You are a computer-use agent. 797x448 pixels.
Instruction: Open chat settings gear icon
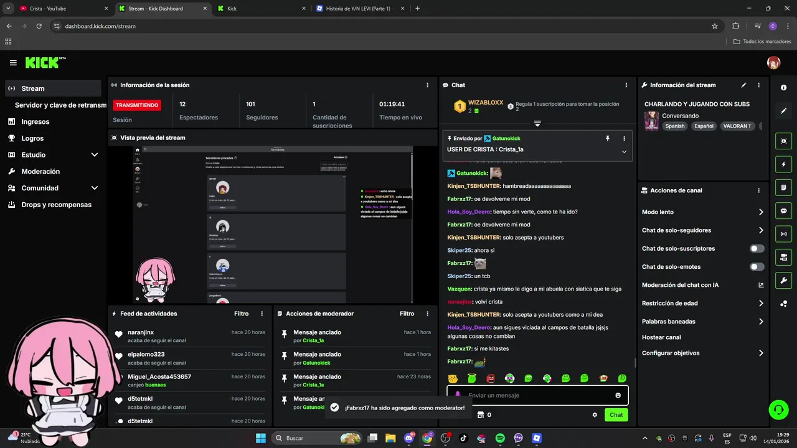[x=595, y=415]
